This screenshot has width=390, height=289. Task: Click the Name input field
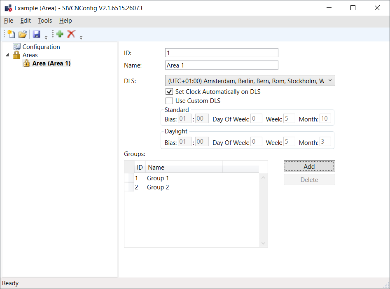pyautogui.click(x=222, y=65)
